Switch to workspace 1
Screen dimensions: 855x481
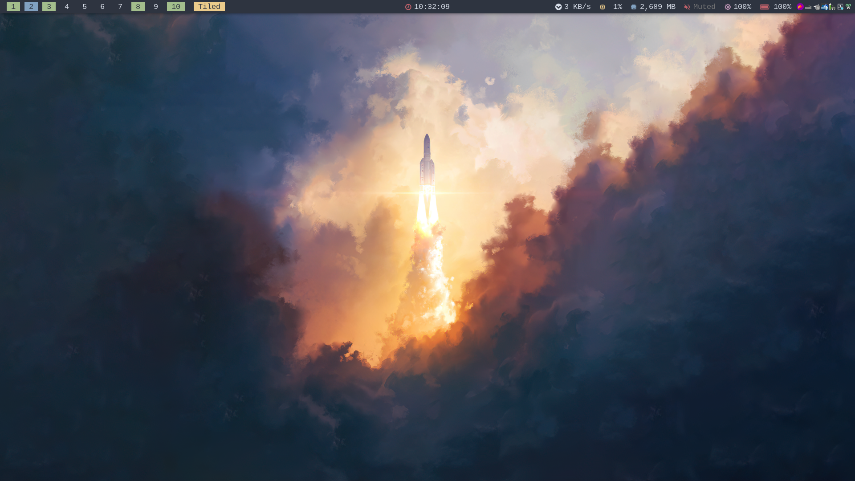click(x=13, y=7)
